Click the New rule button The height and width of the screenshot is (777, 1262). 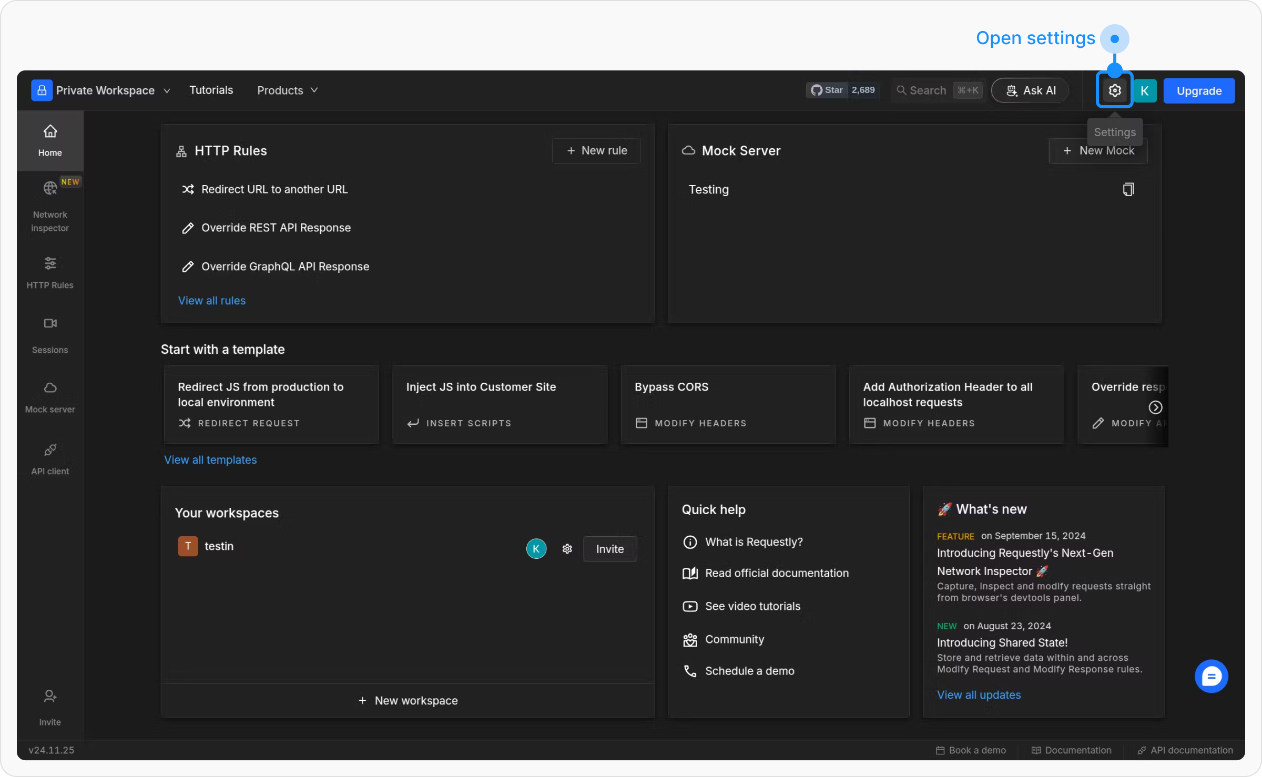pos(596,151)
